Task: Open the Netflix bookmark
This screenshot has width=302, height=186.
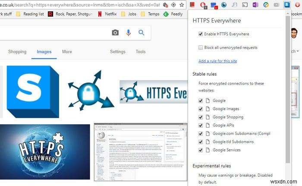Action: pyautogui.click(x=107, y=14)
